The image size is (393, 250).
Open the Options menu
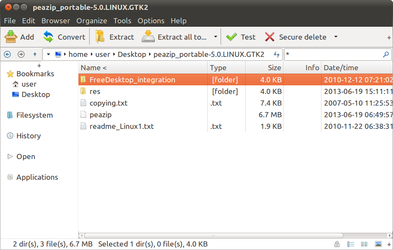[x=151, y=21]
